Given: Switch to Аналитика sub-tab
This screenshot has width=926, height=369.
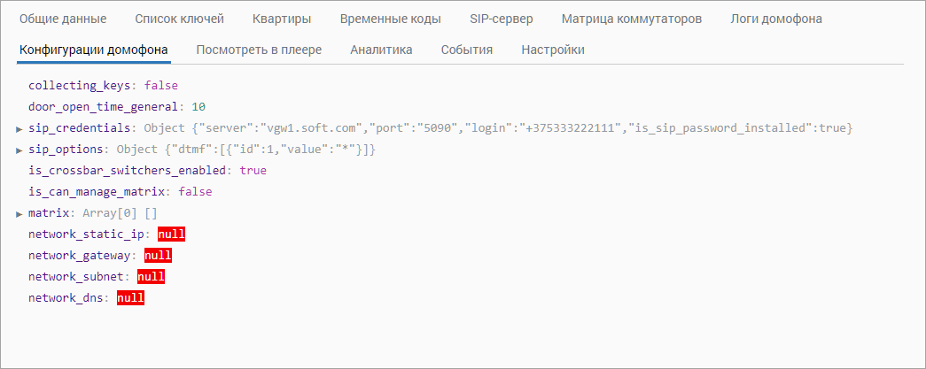Looking at the screenshot, I should tap(381, 50).
